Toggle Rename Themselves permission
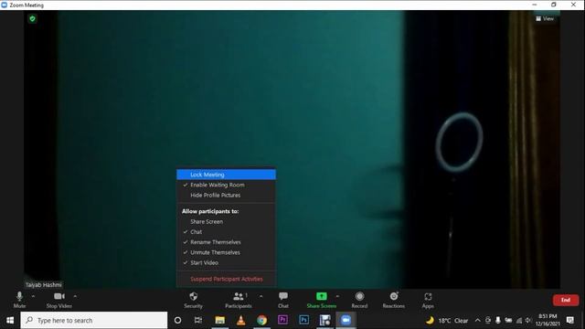Screen dimensions: 585x329 226,242
